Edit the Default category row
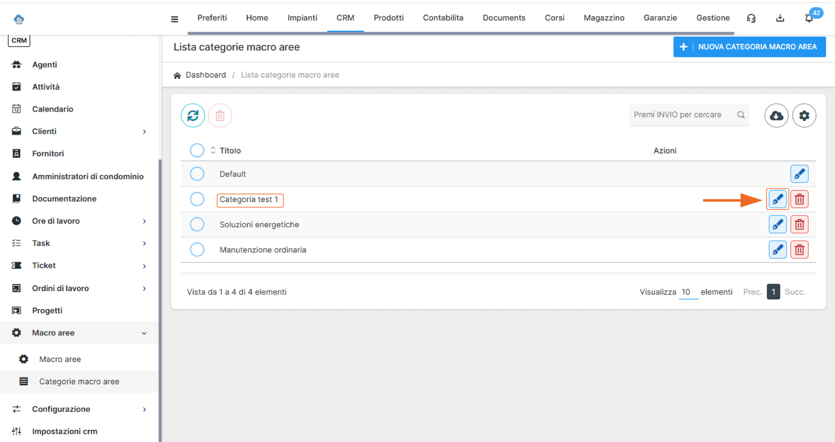This screenshot has height=442, width=835. 799,174
